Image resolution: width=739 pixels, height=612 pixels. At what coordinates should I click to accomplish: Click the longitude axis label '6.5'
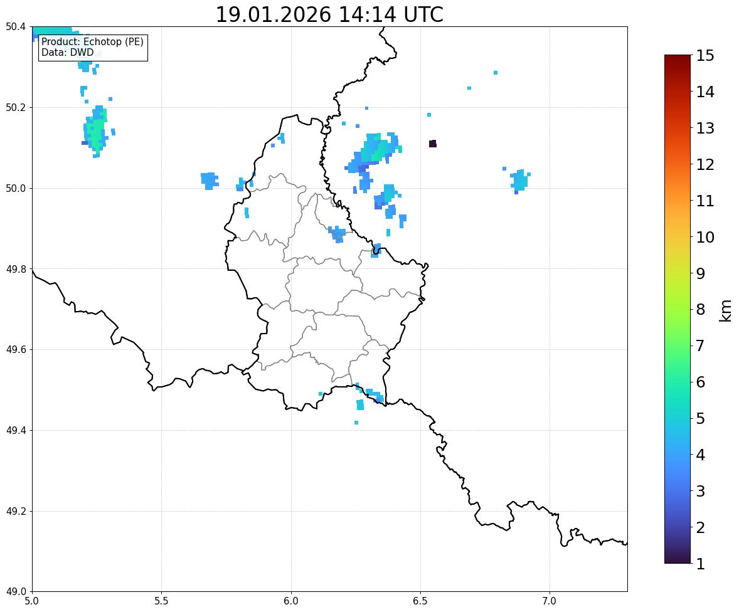point(420,601)
